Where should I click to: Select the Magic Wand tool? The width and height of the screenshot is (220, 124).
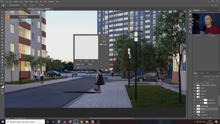2,21
